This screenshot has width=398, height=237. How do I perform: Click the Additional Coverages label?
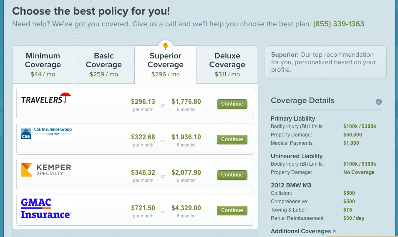(300, 231)
